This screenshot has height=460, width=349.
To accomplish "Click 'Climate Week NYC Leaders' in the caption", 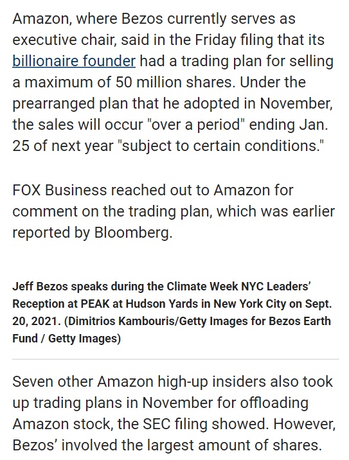I will point(238,287).
